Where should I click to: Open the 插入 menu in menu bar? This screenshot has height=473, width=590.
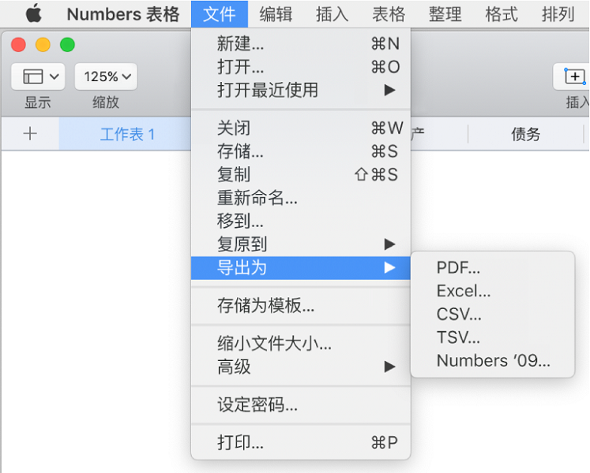[333, 14]
